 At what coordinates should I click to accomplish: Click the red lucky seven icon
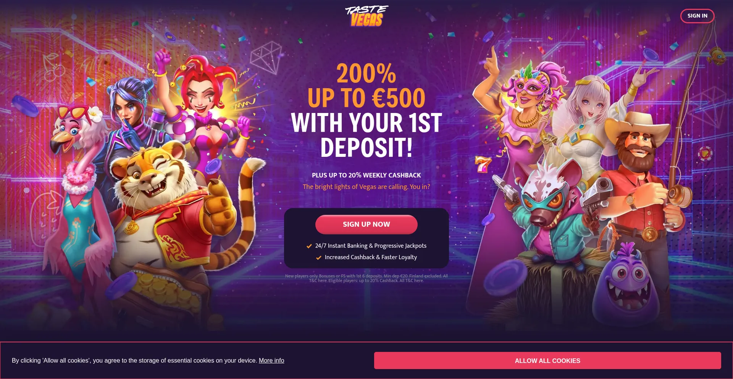(483, 164)
